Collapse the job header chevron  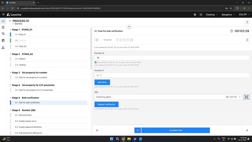tap(129, 26)
